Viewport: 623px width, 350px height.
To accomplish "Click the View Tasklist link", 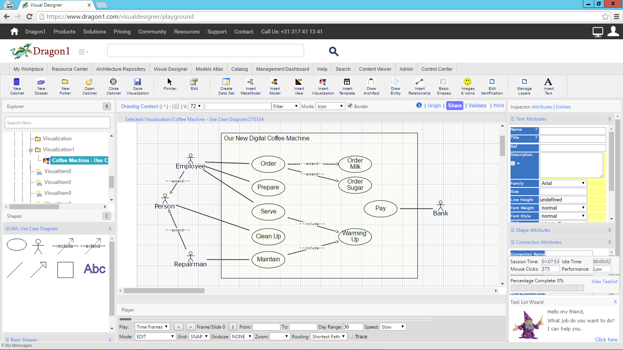I will [604, 281].
